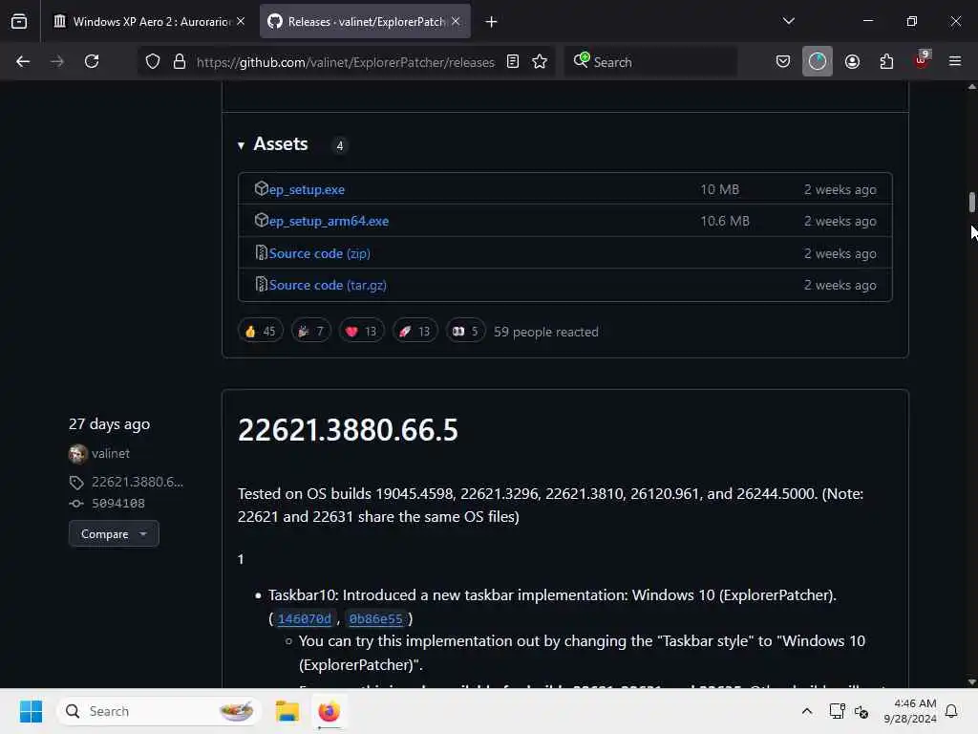Open File Explorer from taskbar

pos(287,711)
